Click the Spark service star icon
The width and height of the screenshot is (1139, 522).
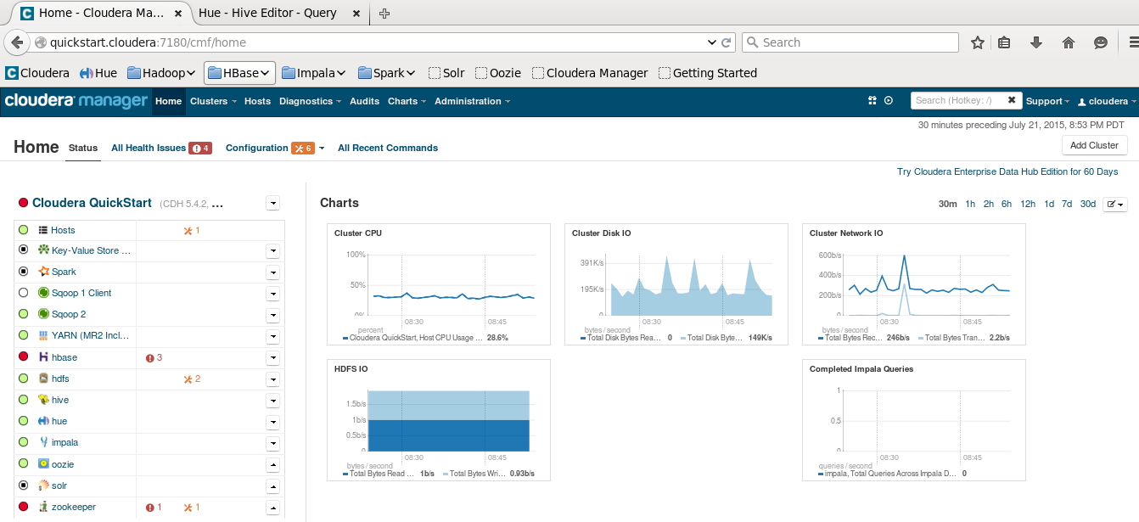(x=43, y=272)
